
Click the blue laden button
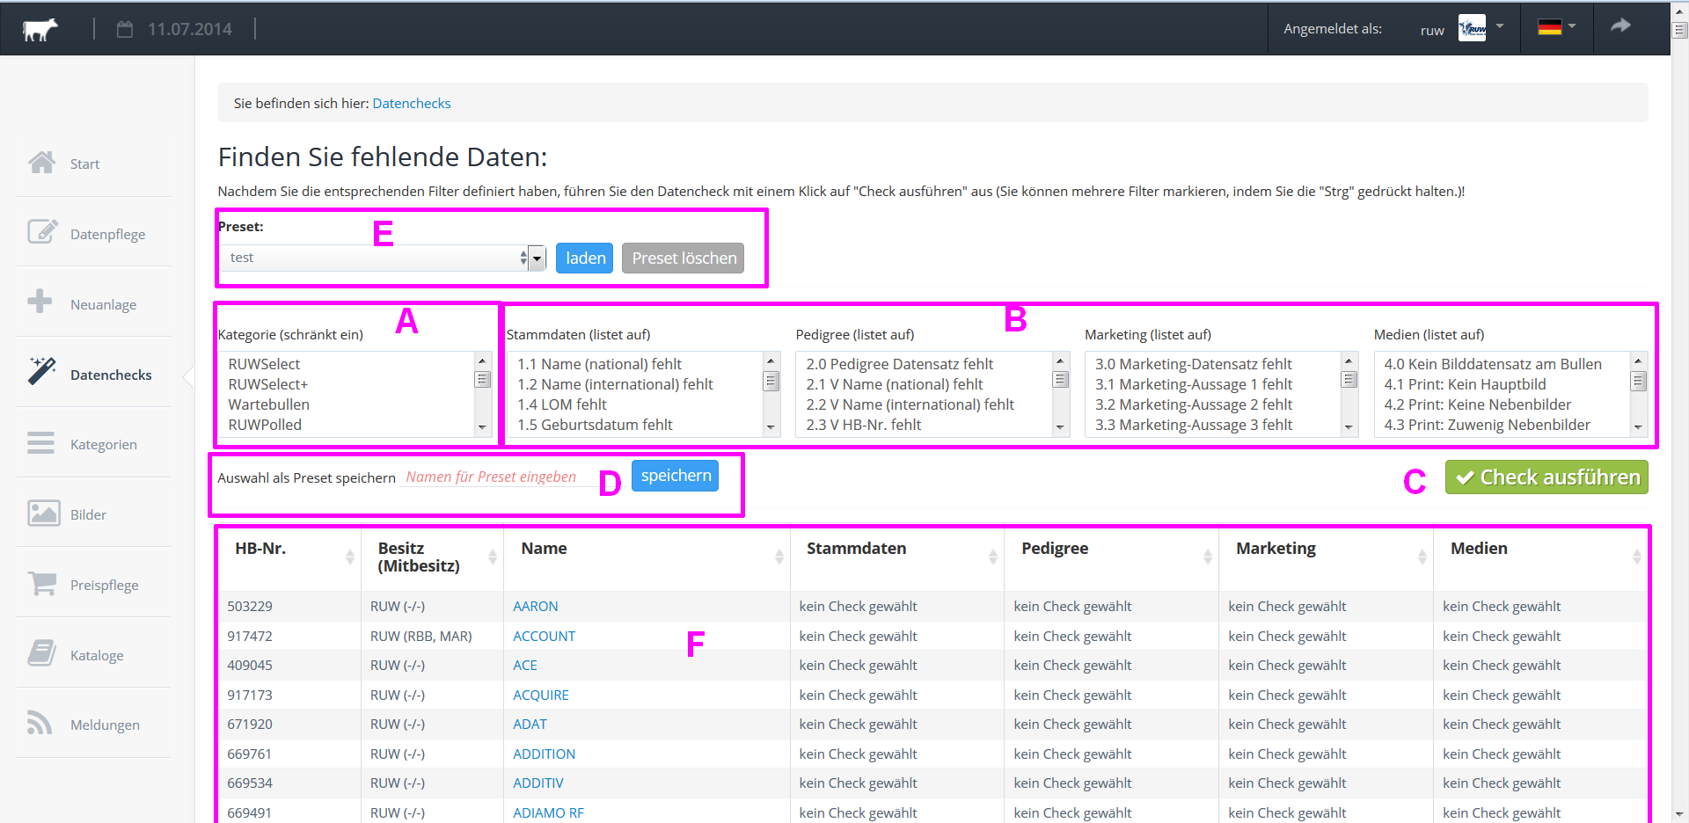585,259
